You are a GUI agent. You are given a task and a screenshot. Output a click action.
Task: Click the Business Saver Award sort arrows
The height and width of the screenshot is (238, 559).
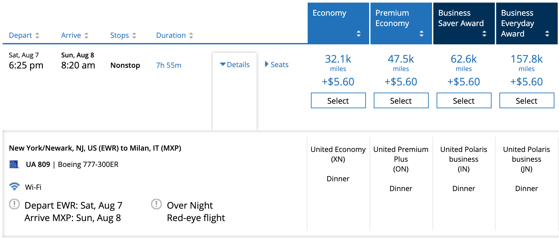pos(484,33)
